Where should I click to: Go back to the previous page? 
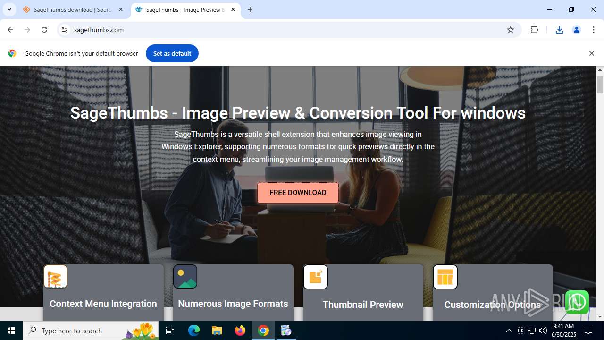pyautogui.click(x=10, y=30)
